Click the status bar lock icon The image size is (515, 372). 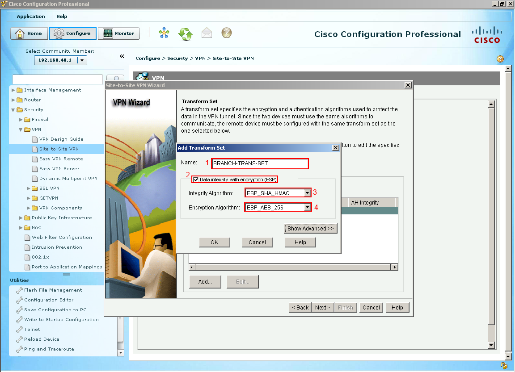coord(504,366)
